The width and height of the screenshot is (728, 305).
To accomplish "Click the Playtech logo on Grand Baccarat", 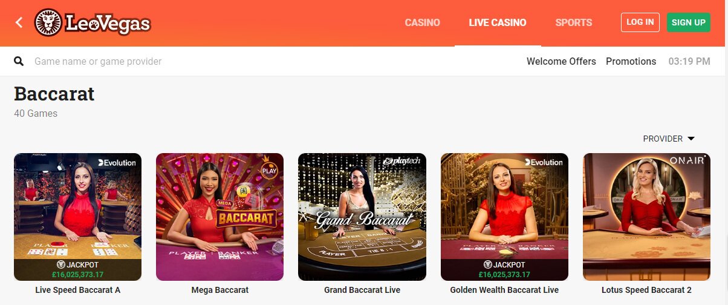I will tap(403, 162).
